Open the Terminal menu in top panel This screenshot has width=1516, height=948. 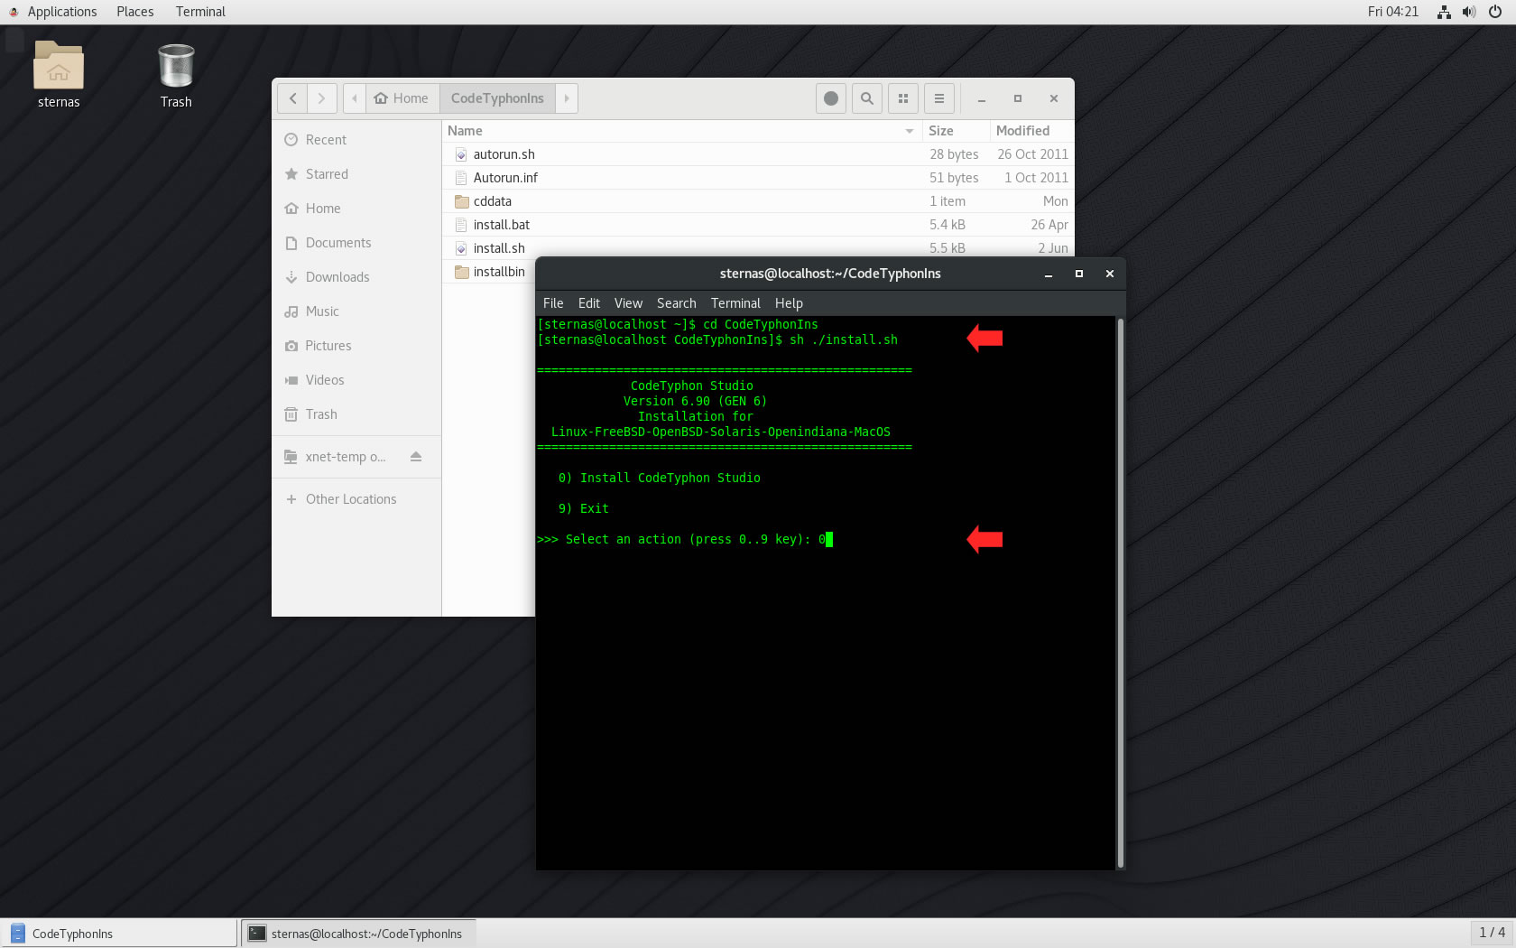200,12
